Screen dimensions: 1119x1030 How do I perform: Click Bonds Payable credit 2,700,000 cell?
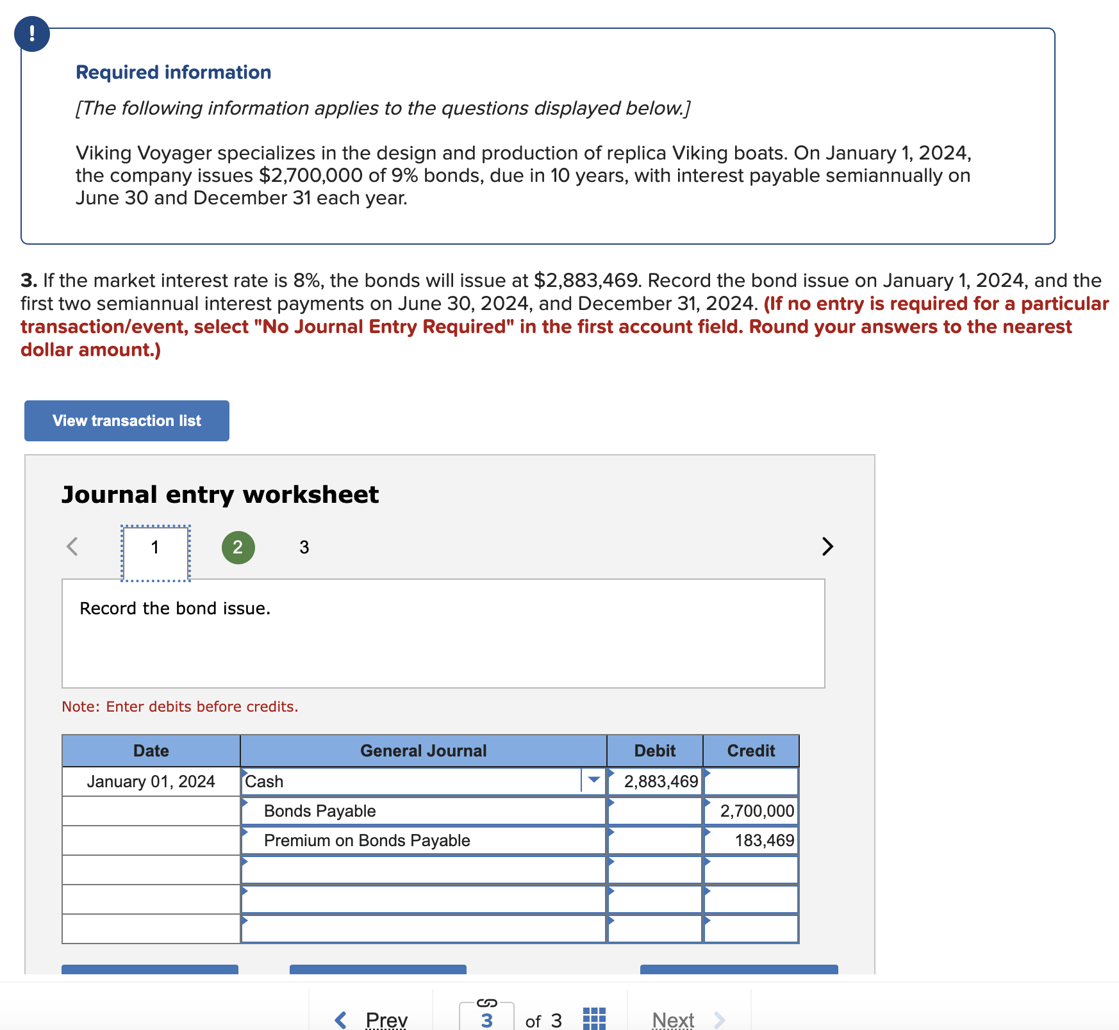751,811
